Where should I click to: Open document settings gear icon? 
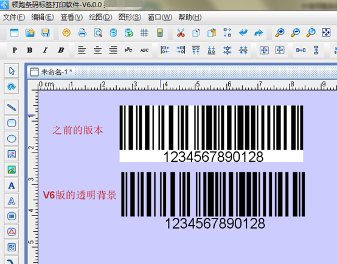tap(66, 33)
